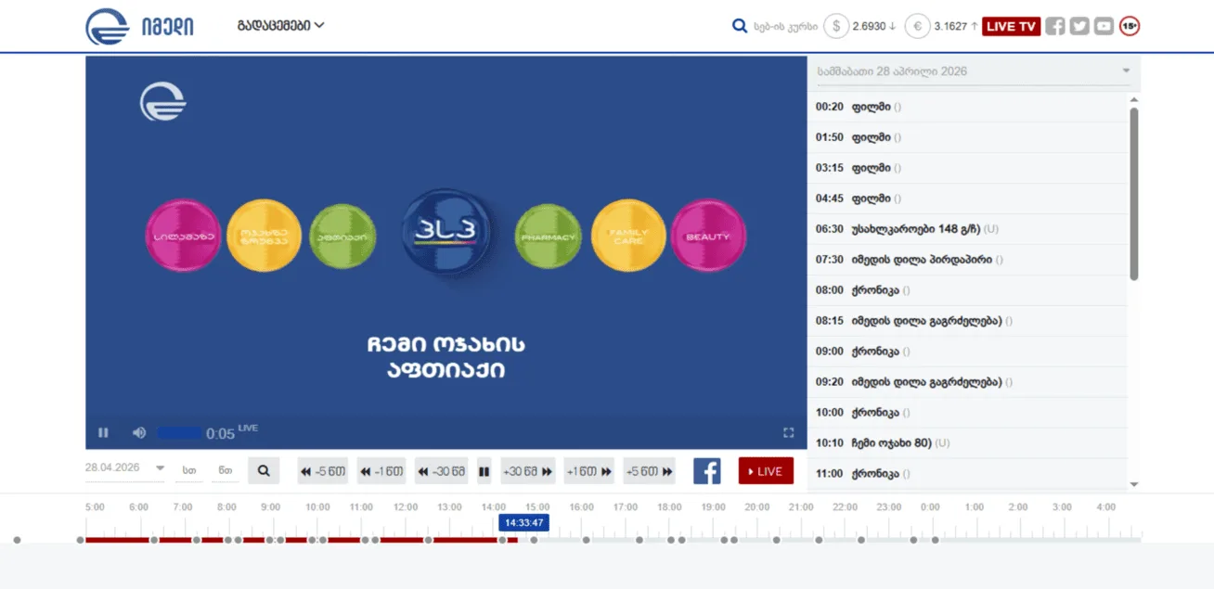Open the Twitter icon in the header
The width and height of the screenshot is (1214, 589).
[x=1078, y=26]
